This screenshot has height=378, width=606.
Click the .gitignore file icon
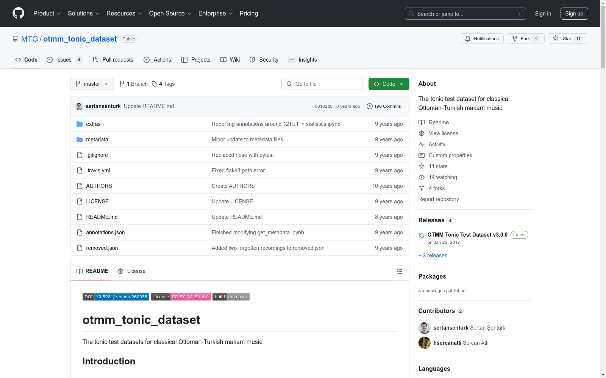(80, 155)
